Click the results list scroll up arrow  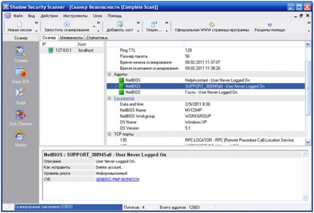coord(308,44)
